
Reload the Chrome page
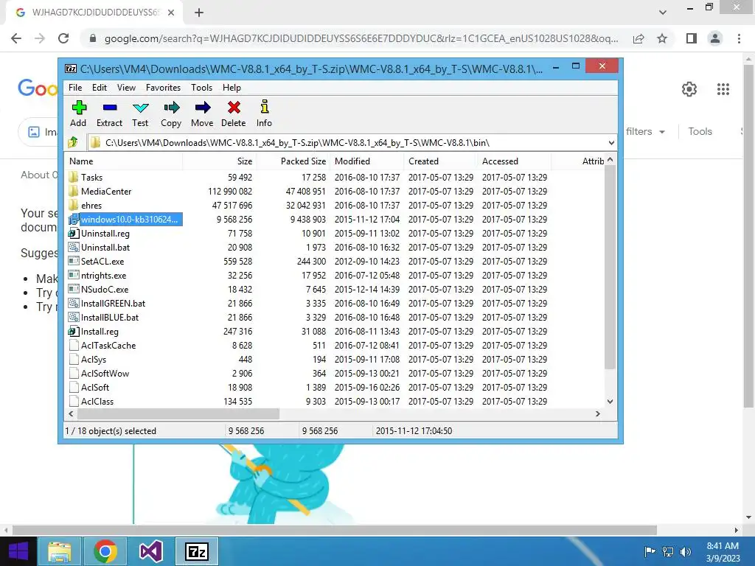[x=63, y=38]
